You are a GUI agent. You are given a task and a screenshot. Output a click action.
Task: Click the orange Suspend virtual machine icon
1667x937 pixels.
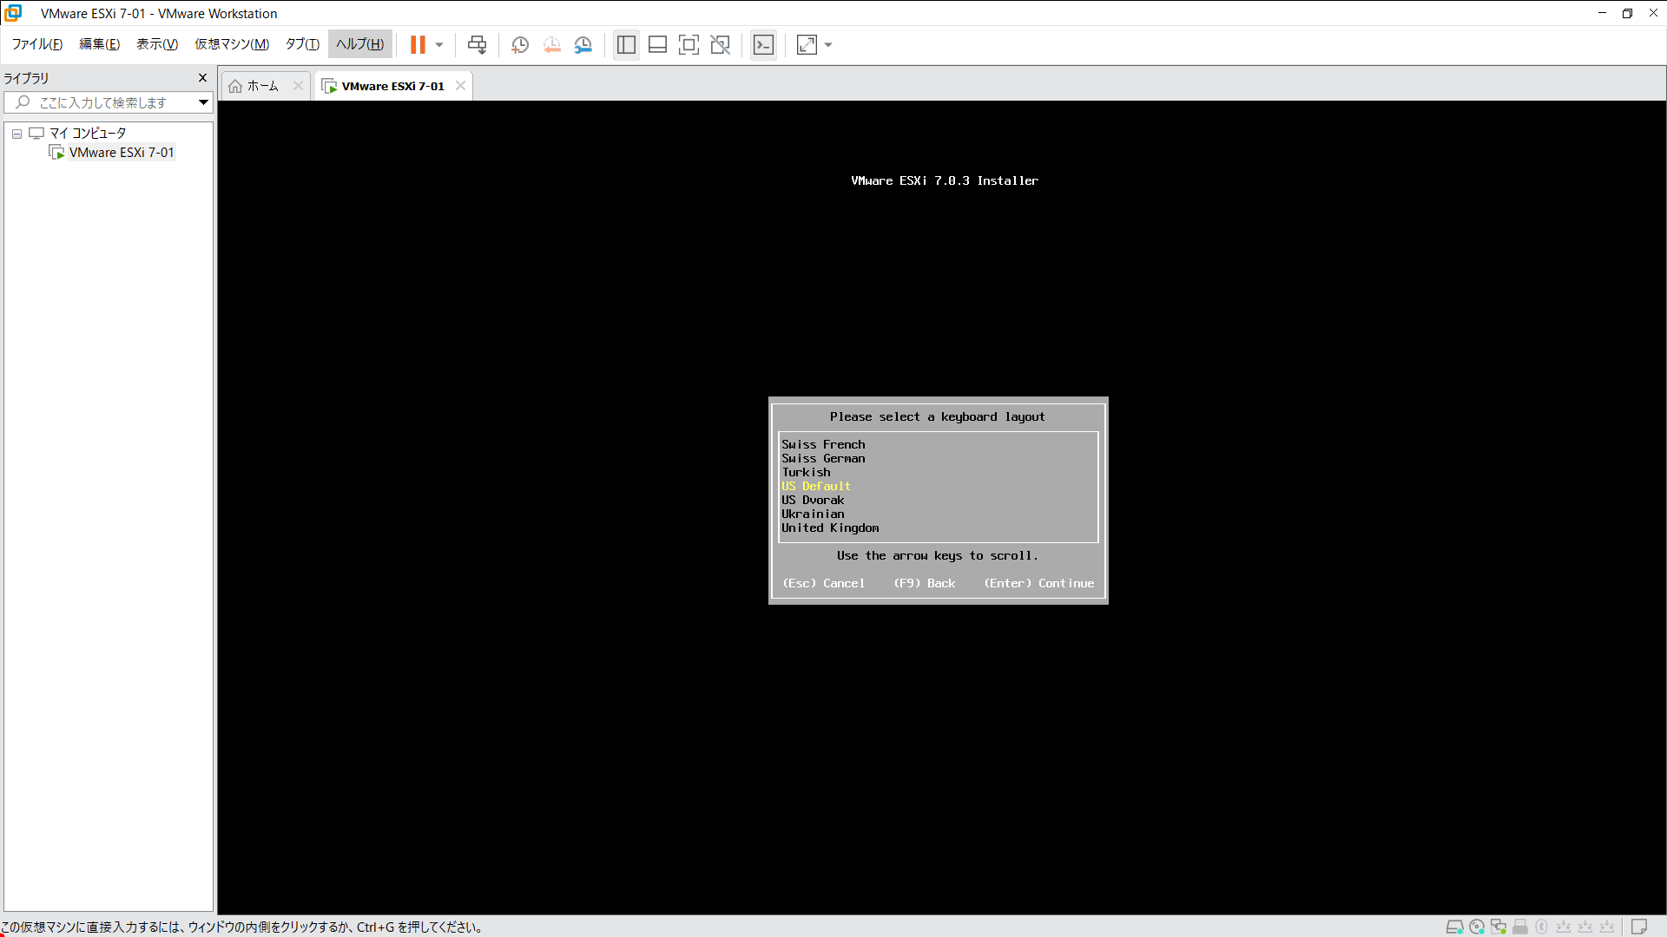point(418,44)
